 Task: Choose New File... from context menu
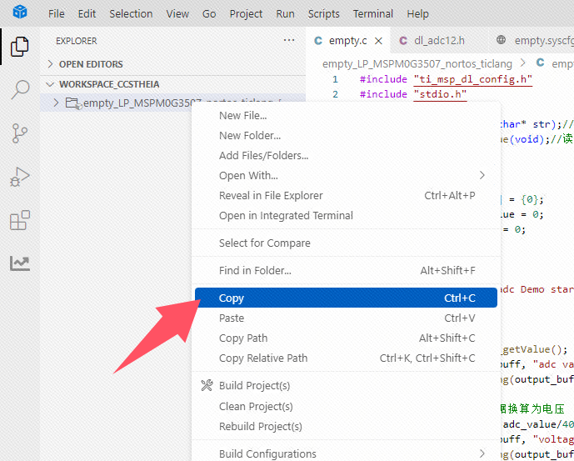pos(346,115)
